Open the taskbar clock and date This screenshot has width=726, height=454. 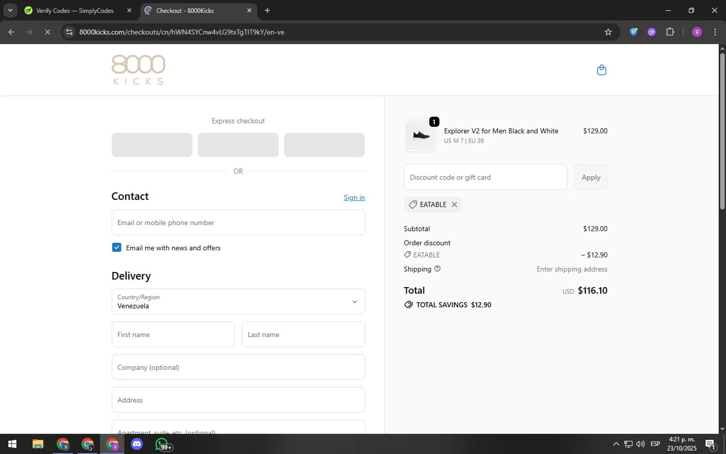(682, 444)
